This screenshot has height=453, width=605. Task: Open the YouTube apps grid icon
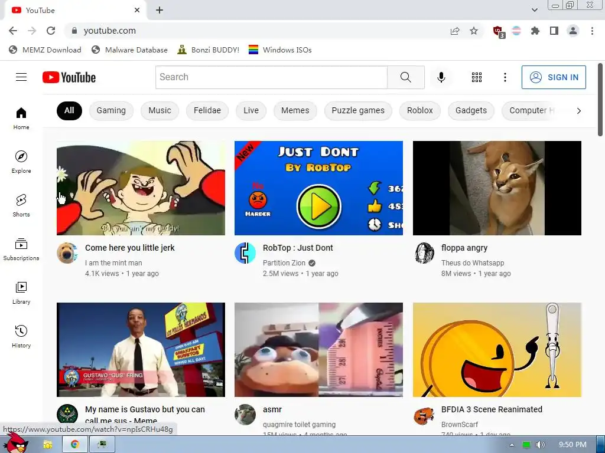coord(477,77)
